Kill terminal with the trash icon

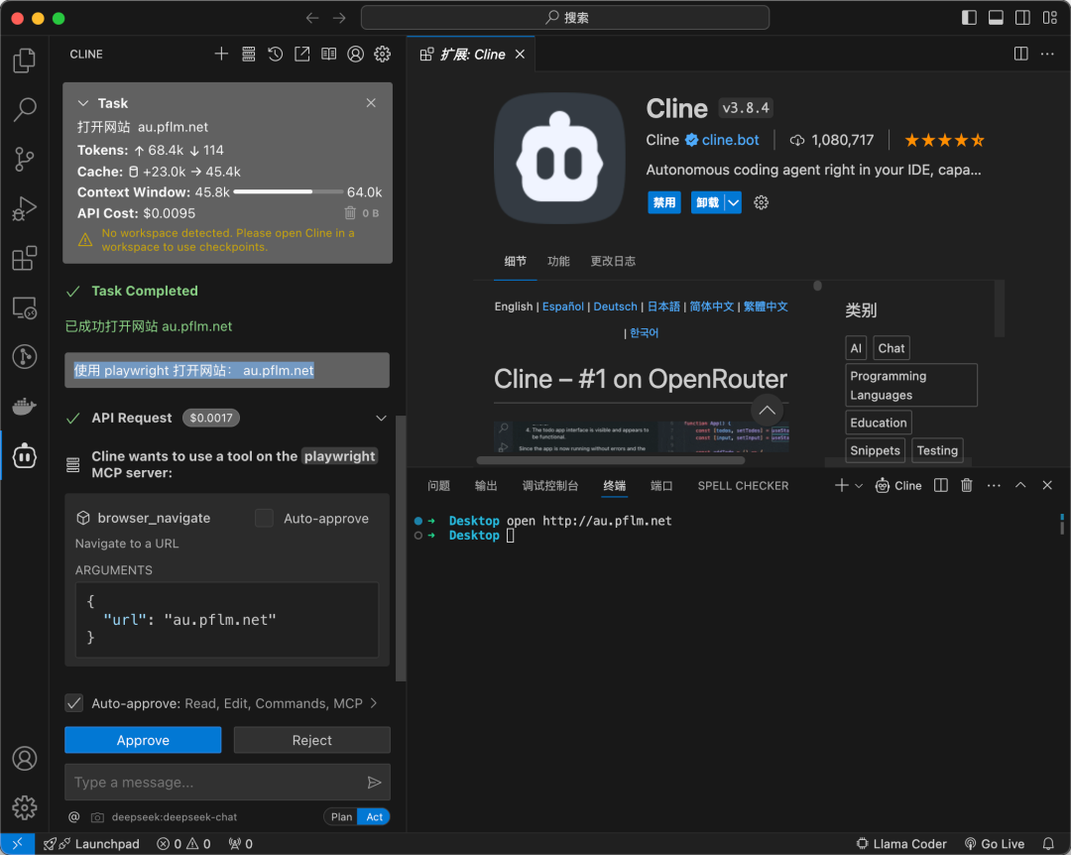point(967,485)
